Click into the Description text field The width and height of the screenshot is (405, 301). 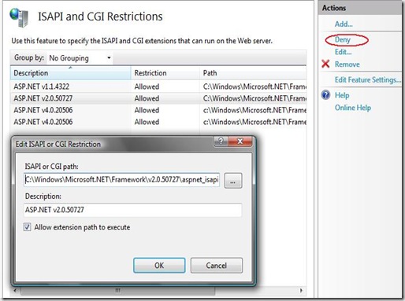132,210
